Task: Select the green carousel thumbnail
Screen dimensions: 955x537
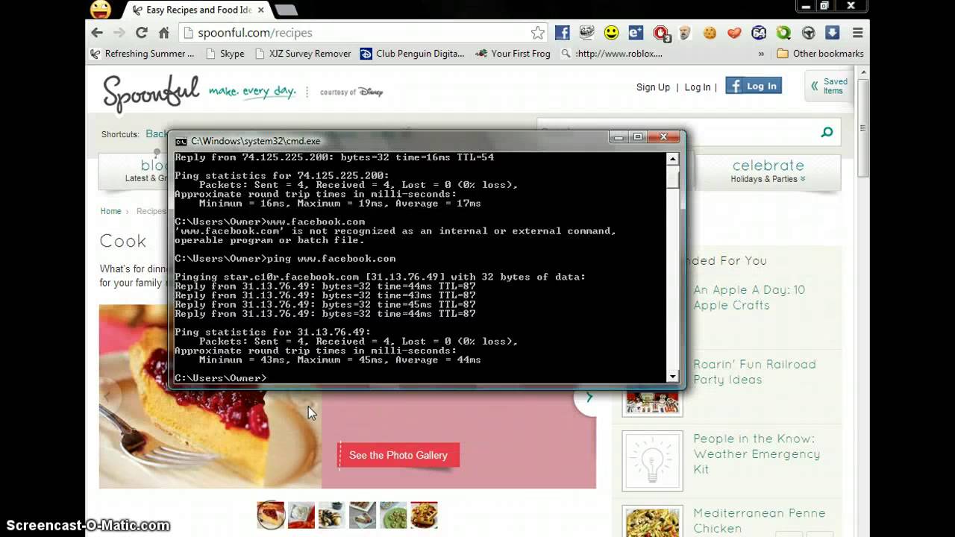Action: 393,515
